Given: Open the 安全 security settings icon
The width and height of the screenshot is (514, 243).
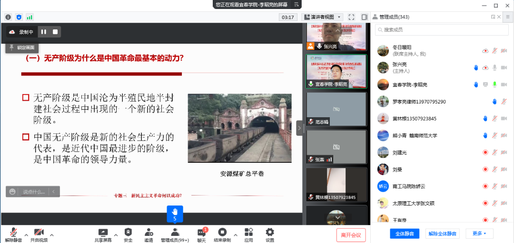Looking at the screenshot, I should click(x=128, y=232).
